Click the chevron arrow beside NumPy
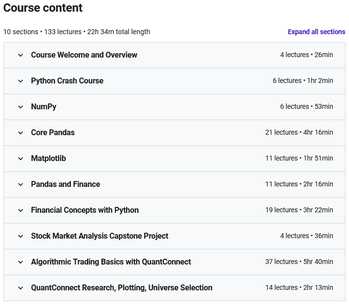 [21, 107]
